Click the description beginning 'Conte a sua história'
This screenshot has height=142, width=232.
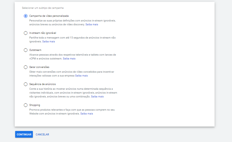73,93
